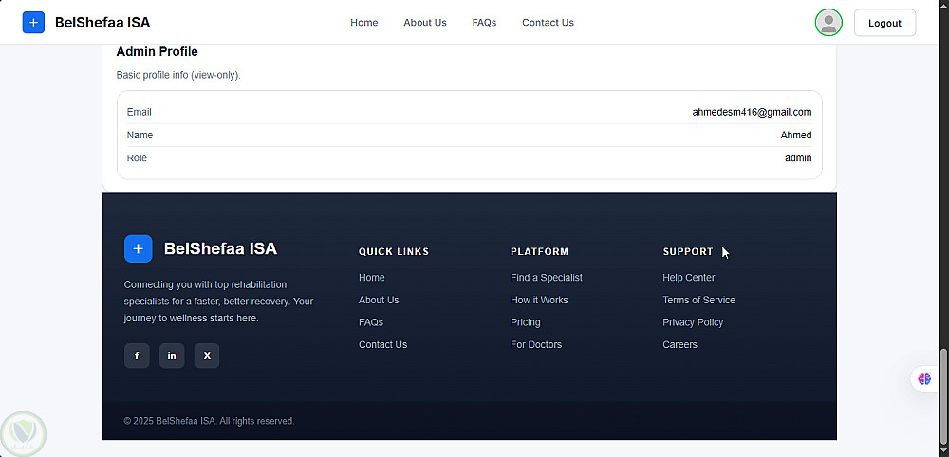Open How it Works link
The image size is (949, 457).
point(539,300)
